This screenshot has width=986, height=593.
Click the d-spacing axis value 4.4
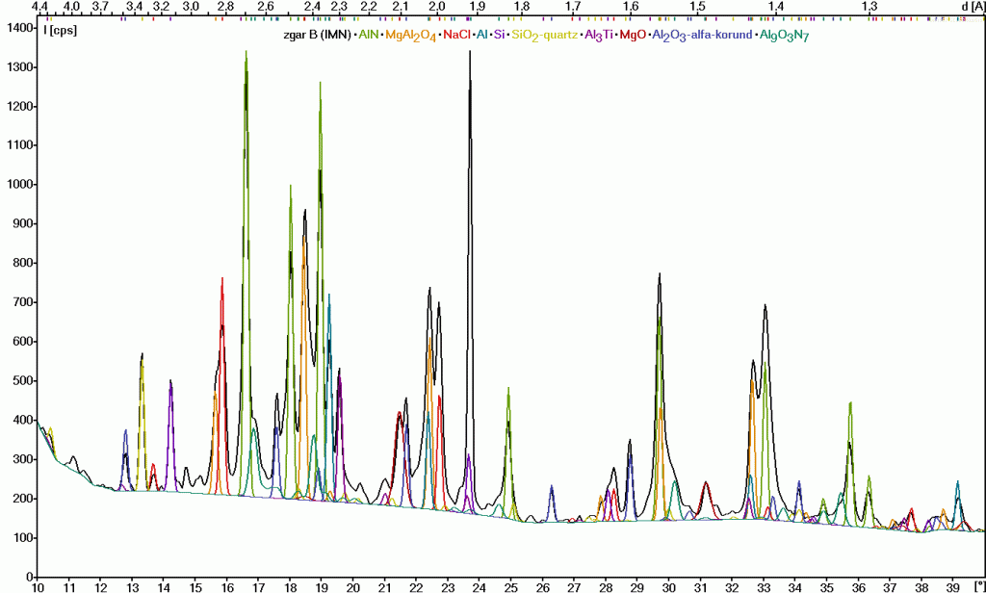40,7
